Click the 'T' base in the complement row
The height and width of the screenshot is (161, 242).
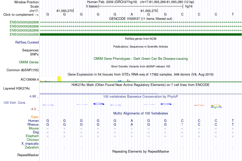pyautogui.click(x=233, y=14)
